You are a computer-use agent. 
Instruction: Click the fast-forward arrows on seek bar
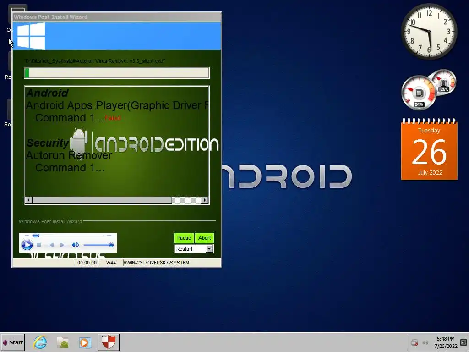(109, 236)
